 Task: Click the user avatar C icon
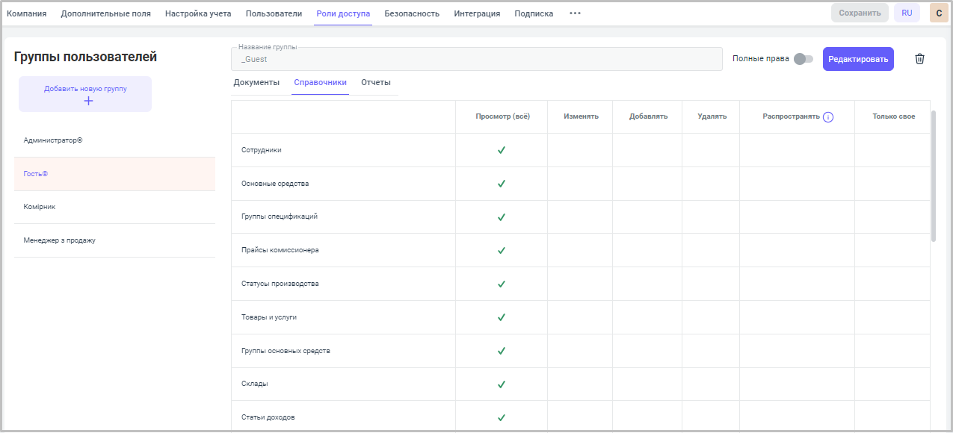(x=938, y=13)
